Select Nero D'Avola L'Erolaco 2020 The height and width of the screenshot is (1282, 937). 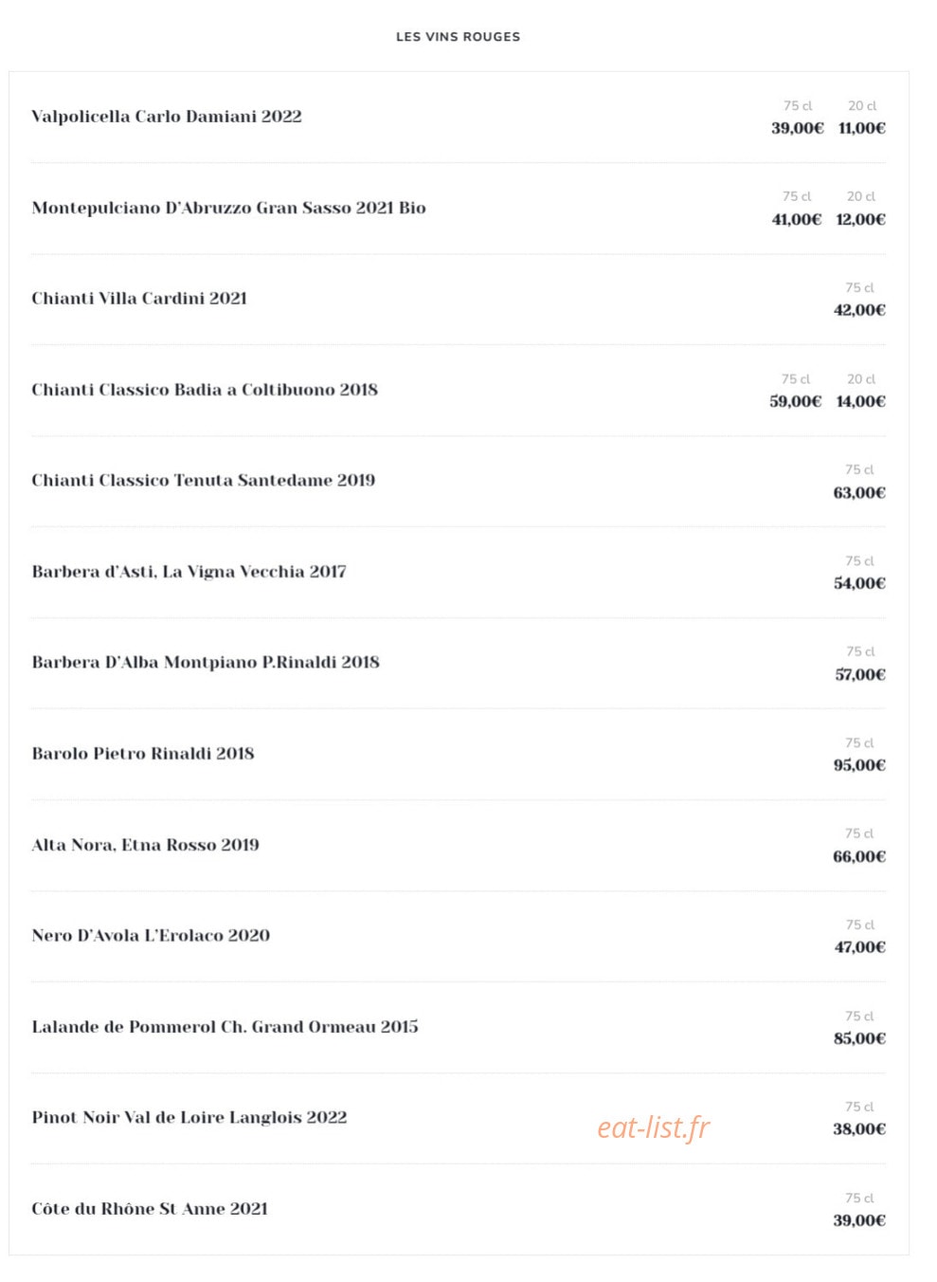tap(151, 936)
